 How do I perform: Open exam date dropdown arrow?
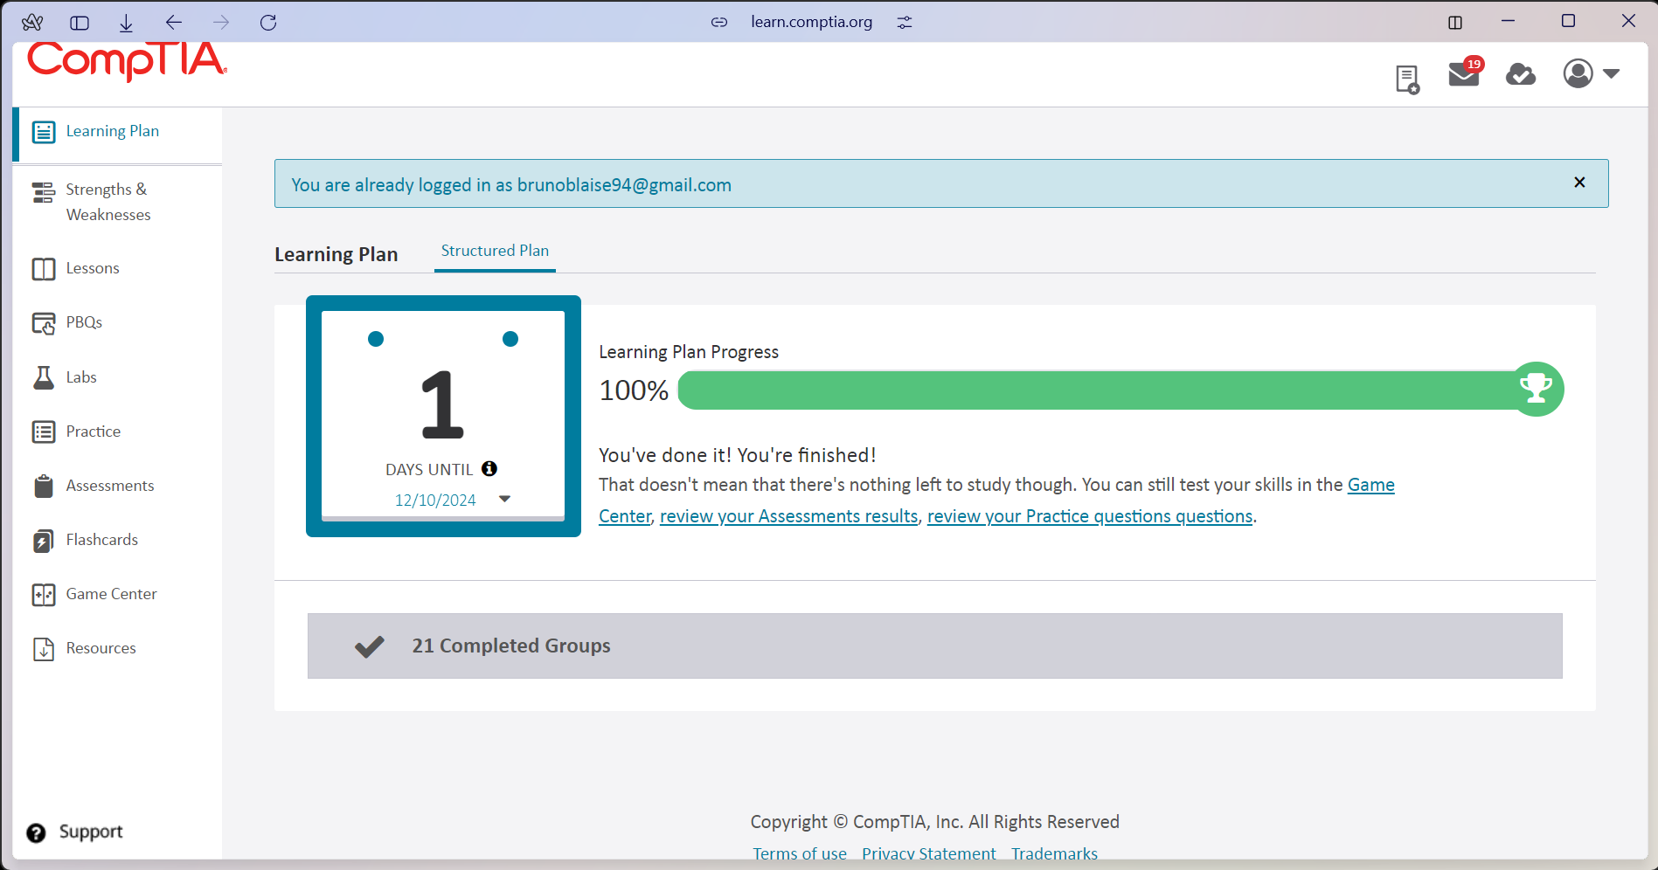504,499
